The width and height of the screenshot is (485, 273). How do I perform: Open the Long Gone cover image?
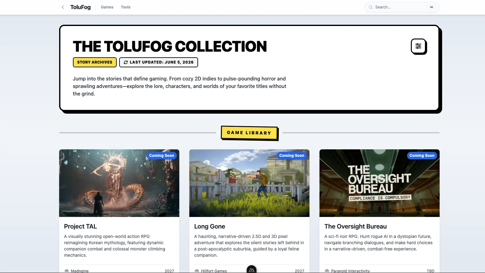pos(249,183)
